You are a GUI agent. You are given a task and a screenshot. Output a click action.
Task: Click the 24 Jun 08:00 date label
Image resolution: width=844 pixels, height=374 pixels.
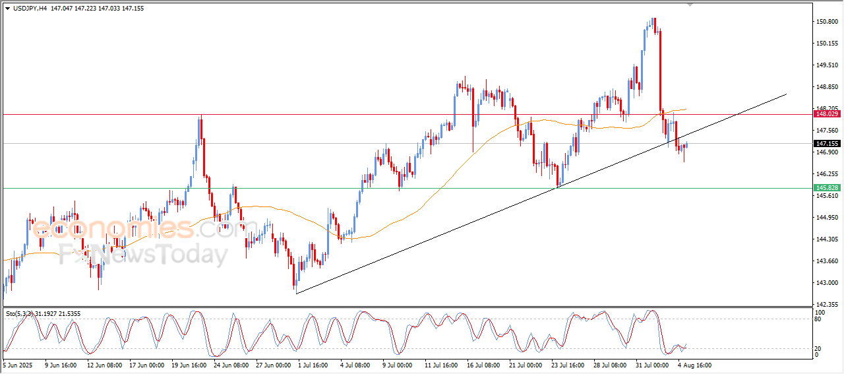tap(231, 365)
